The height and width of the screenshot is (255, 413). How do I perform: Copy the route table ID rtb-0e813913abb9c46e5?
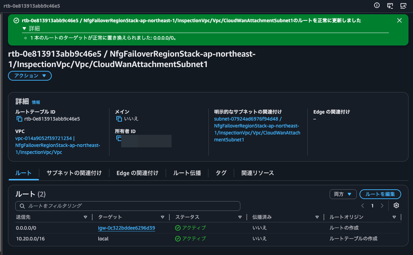19,119
